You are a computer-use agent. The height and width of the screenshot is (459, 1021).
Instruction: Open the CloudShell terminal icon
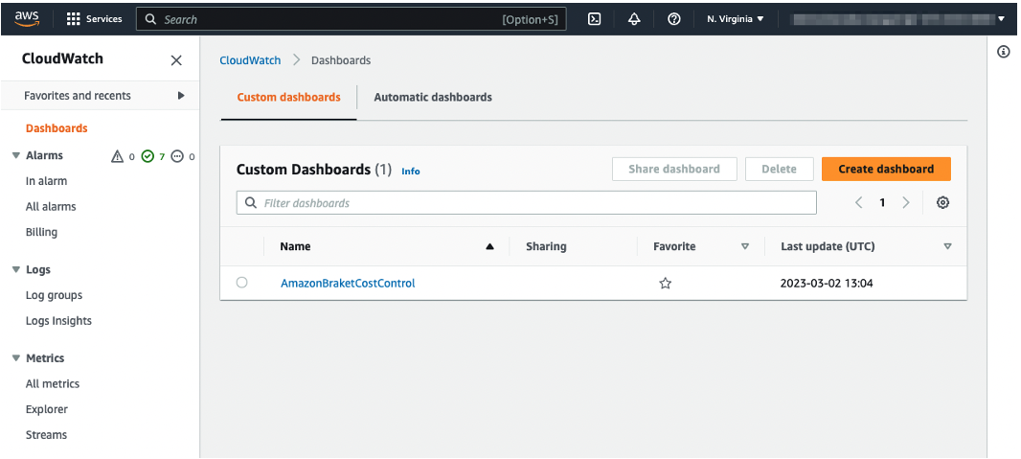594,19
